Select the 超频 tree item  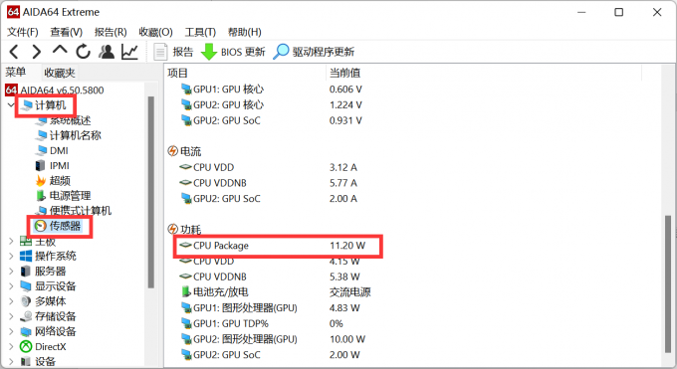[60, 180]
